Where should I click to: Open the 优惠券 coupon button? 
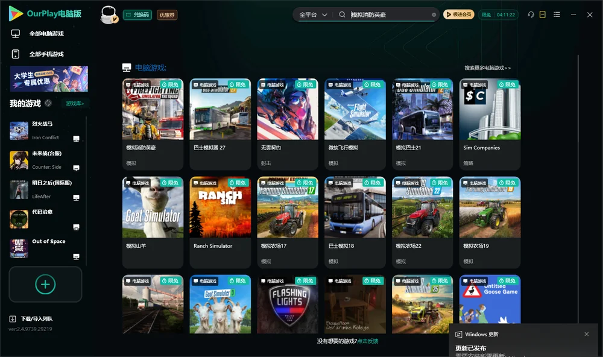[167, 14]
